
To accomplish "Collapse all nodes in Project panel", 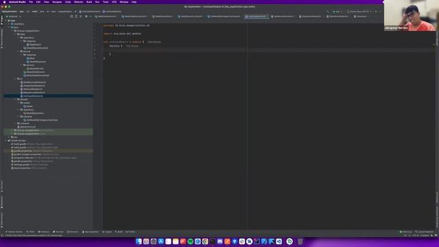I will tap(81, 16).
